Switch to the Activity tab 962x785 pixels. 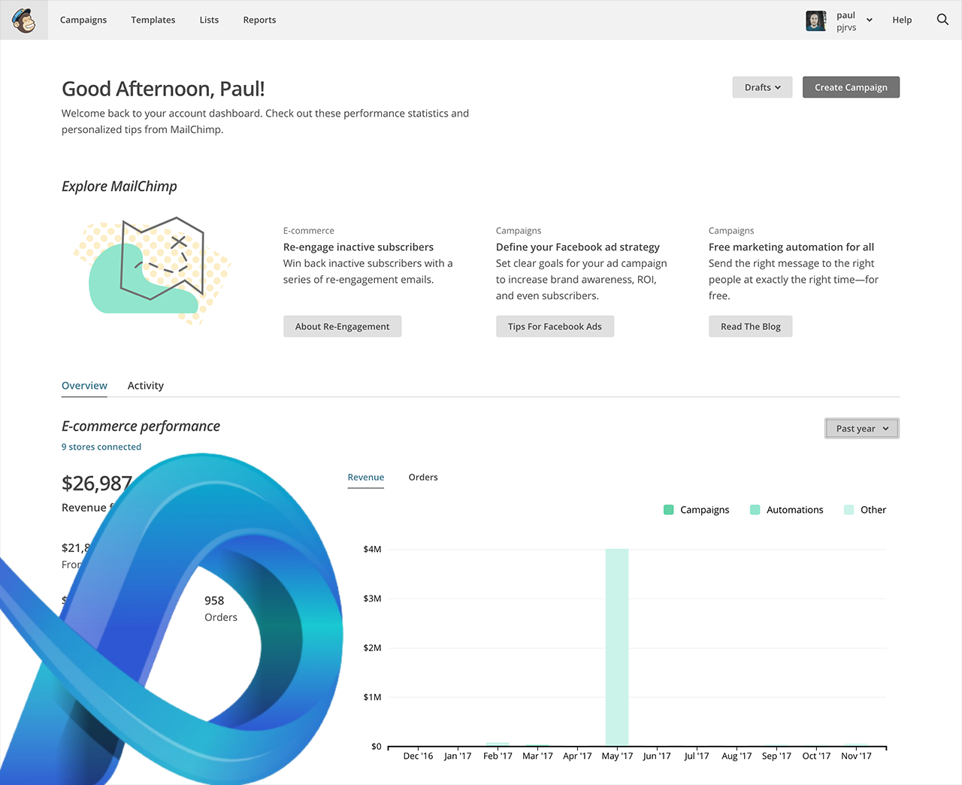[146, 386]
